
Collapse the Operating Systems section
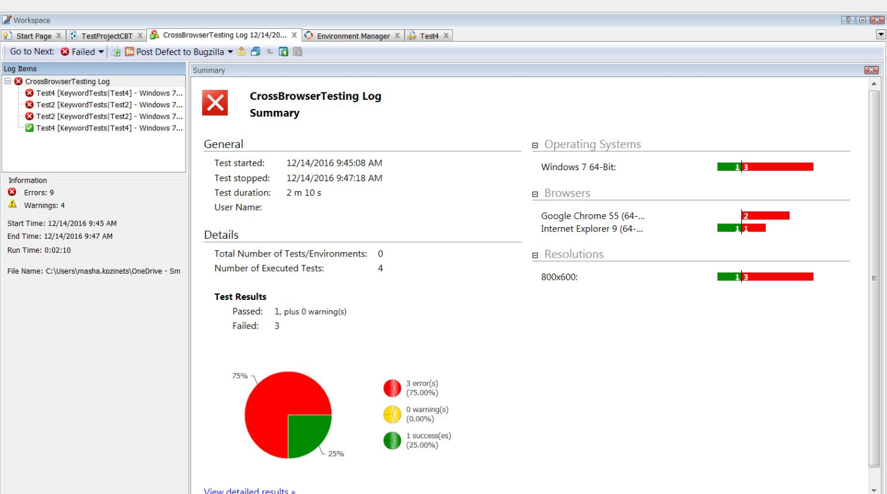[x=535, y=146]
